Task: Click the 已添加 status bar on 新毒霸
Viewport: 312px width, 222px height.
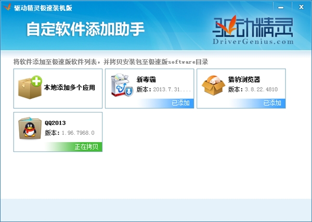Action: point(165,103)
